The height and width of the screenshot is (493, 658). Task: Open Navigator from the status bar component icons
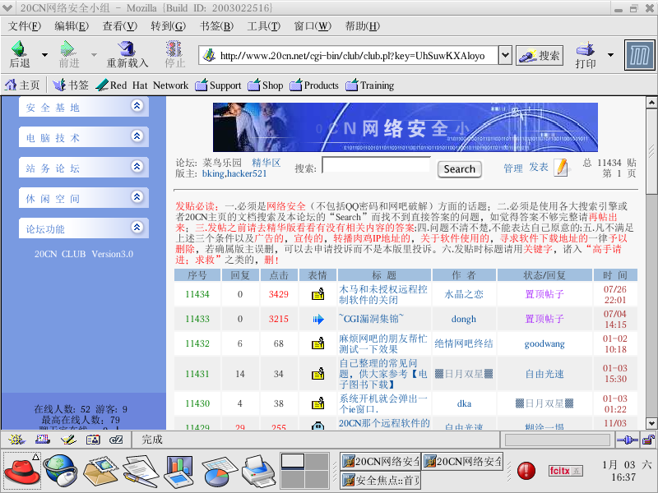pyautogui.click(x=16, y=440)
